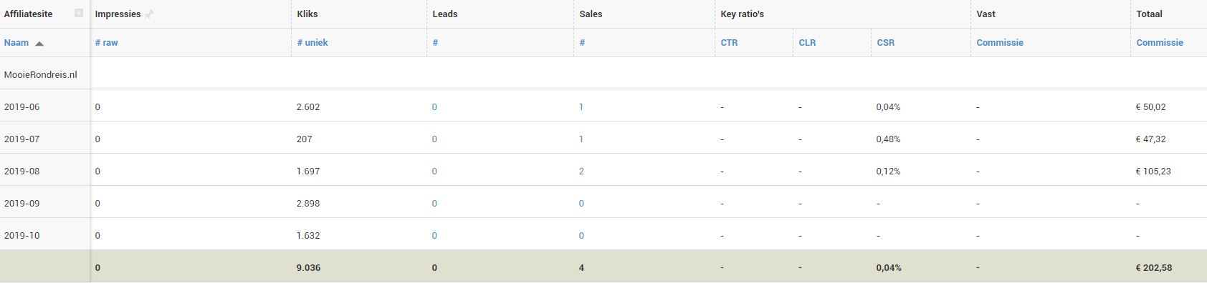Open the leads count for 2019-10
The height and width of the screenshot is (283, 1207).
click(434, 236)
